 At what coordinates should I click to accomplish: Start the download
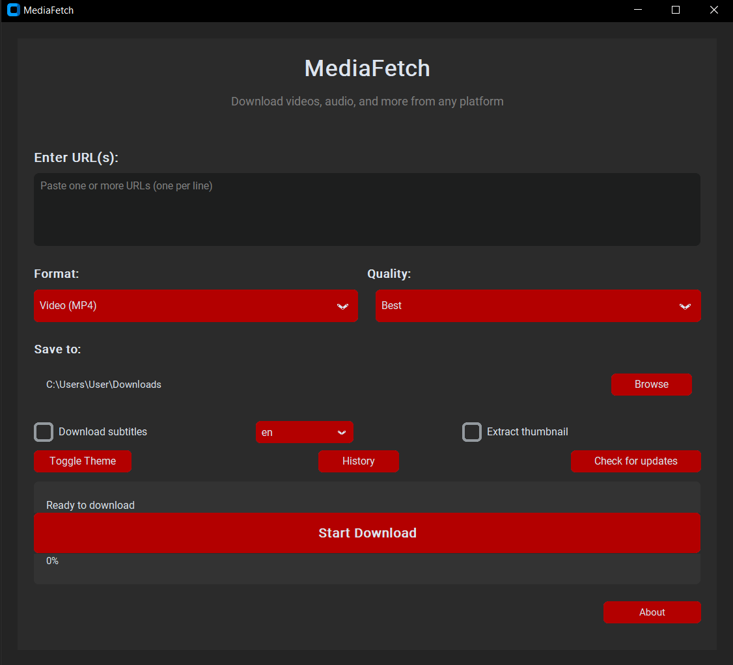tap(367, 532)
